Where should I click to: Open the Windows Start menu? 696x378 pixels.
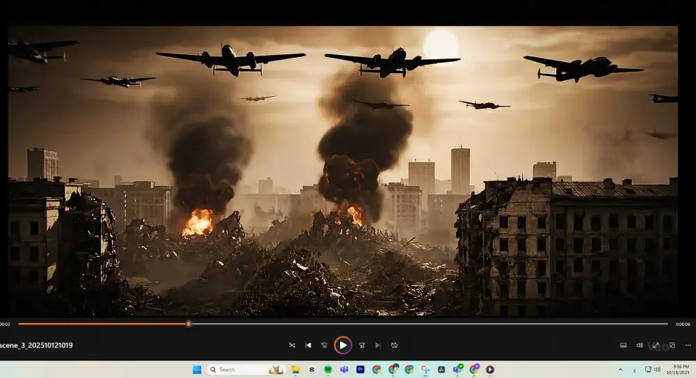click(197, 370)
